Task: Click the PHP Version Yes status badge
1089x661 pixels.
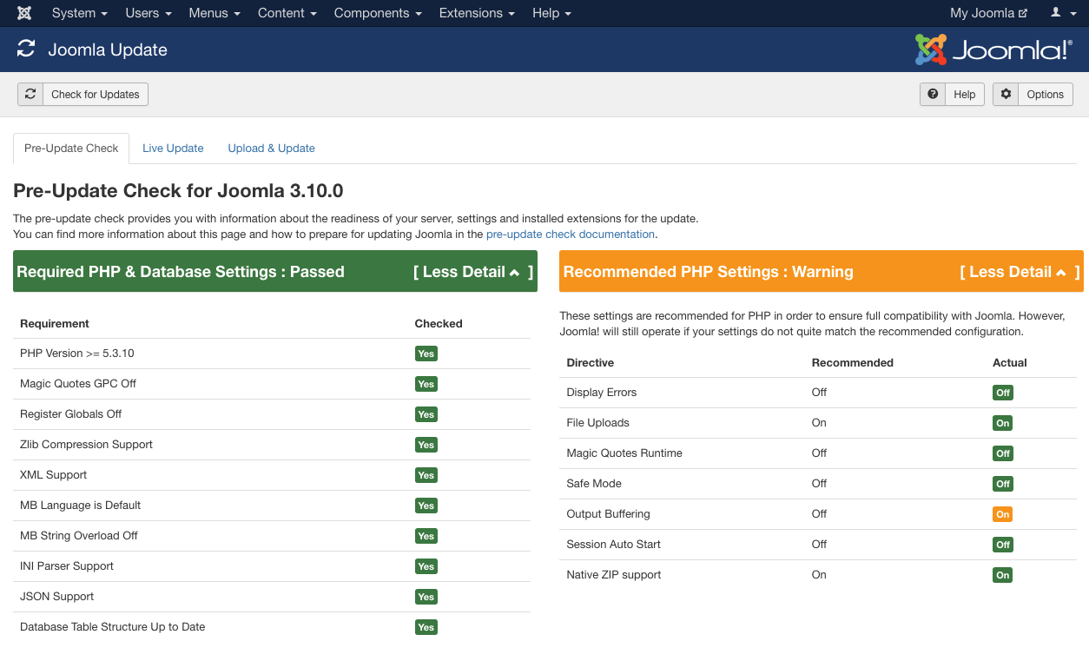Action: click(426, 354)
